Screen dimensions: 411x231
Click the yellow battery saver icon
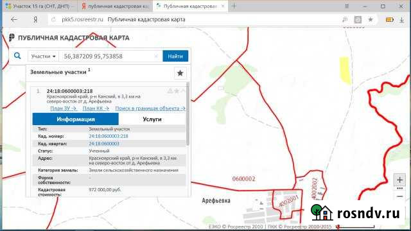tap(390, 20)
